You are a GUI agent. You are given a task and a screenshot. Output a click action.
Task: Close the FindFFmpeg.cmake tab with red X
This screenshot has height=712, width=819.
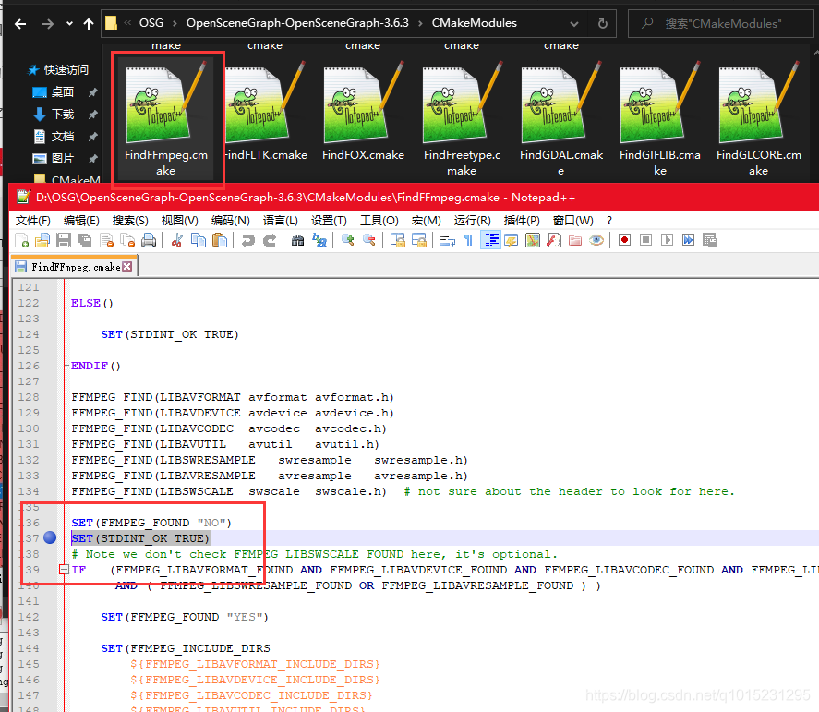(126, 267)
